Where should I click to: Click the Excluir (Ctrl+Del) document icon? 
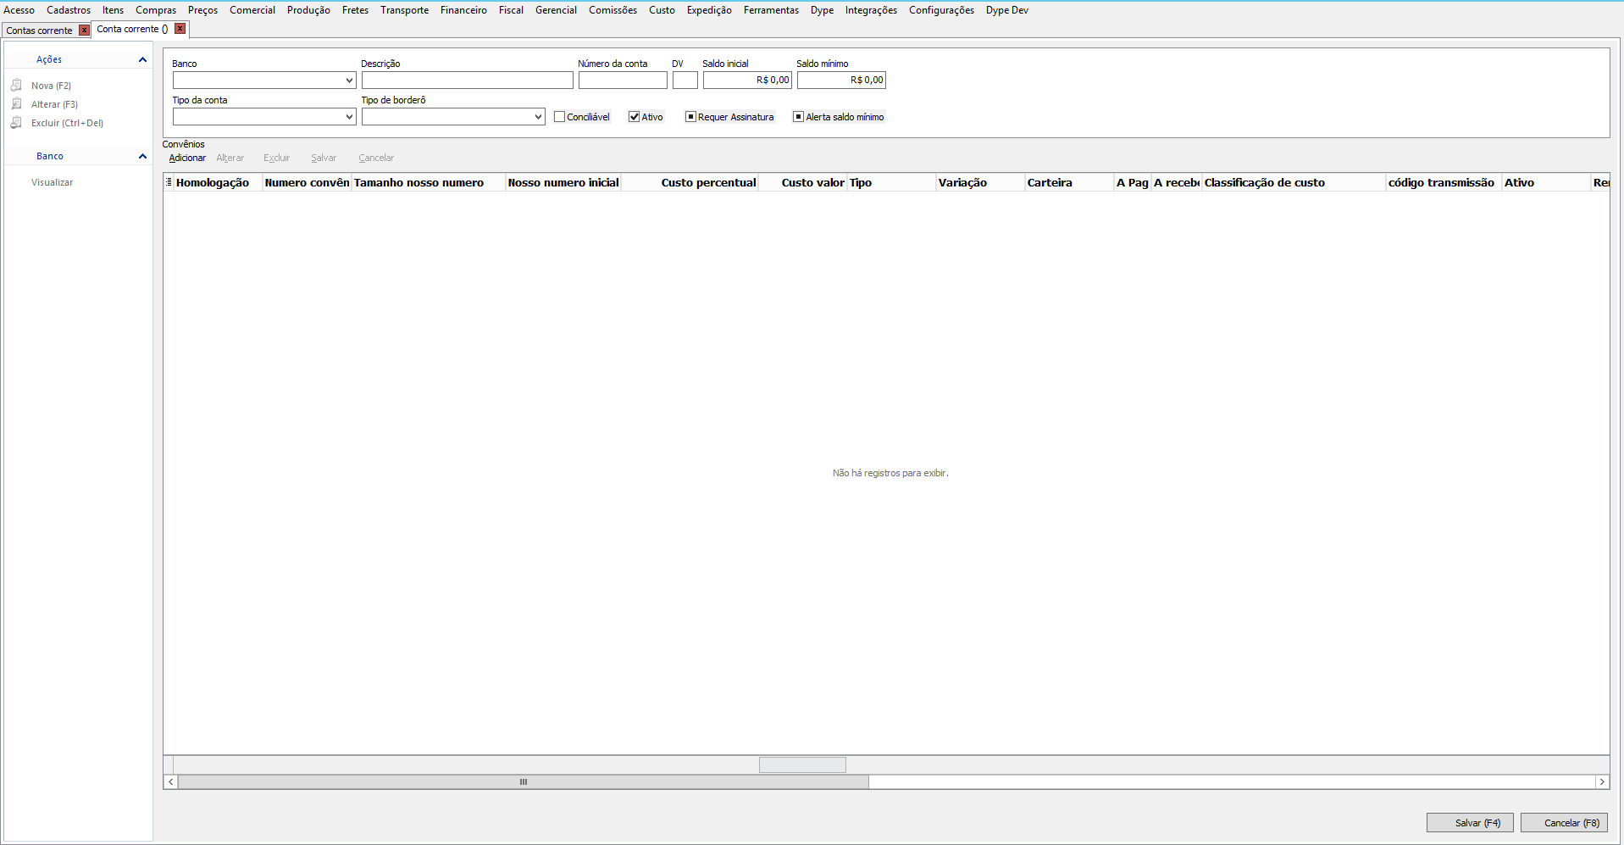pyautogui.click(x=16, y=122)
